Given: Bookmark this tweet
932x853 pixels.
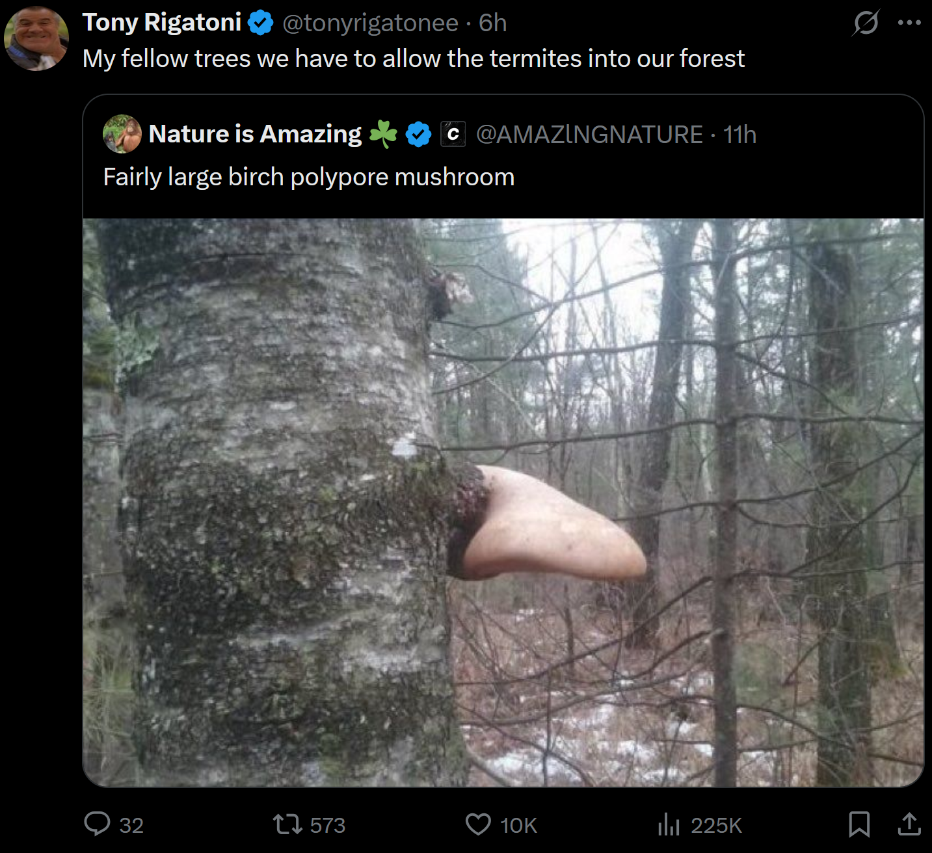Looking at the screenshot, I should [859, 824].
